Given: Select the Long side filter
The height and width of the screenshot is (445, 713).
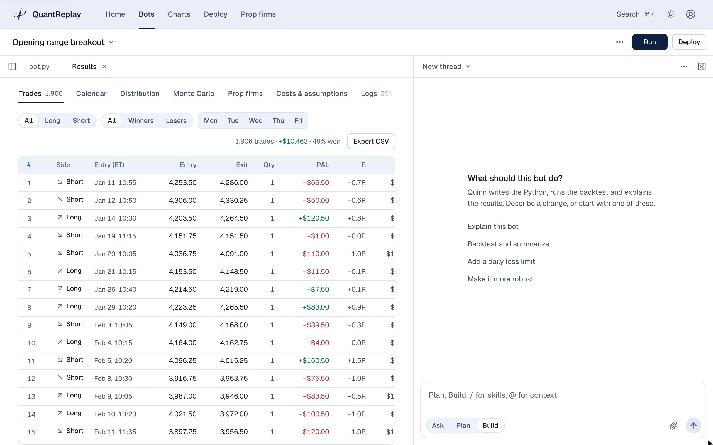Looking at the screenshot, I should click(x=52, y=121).
